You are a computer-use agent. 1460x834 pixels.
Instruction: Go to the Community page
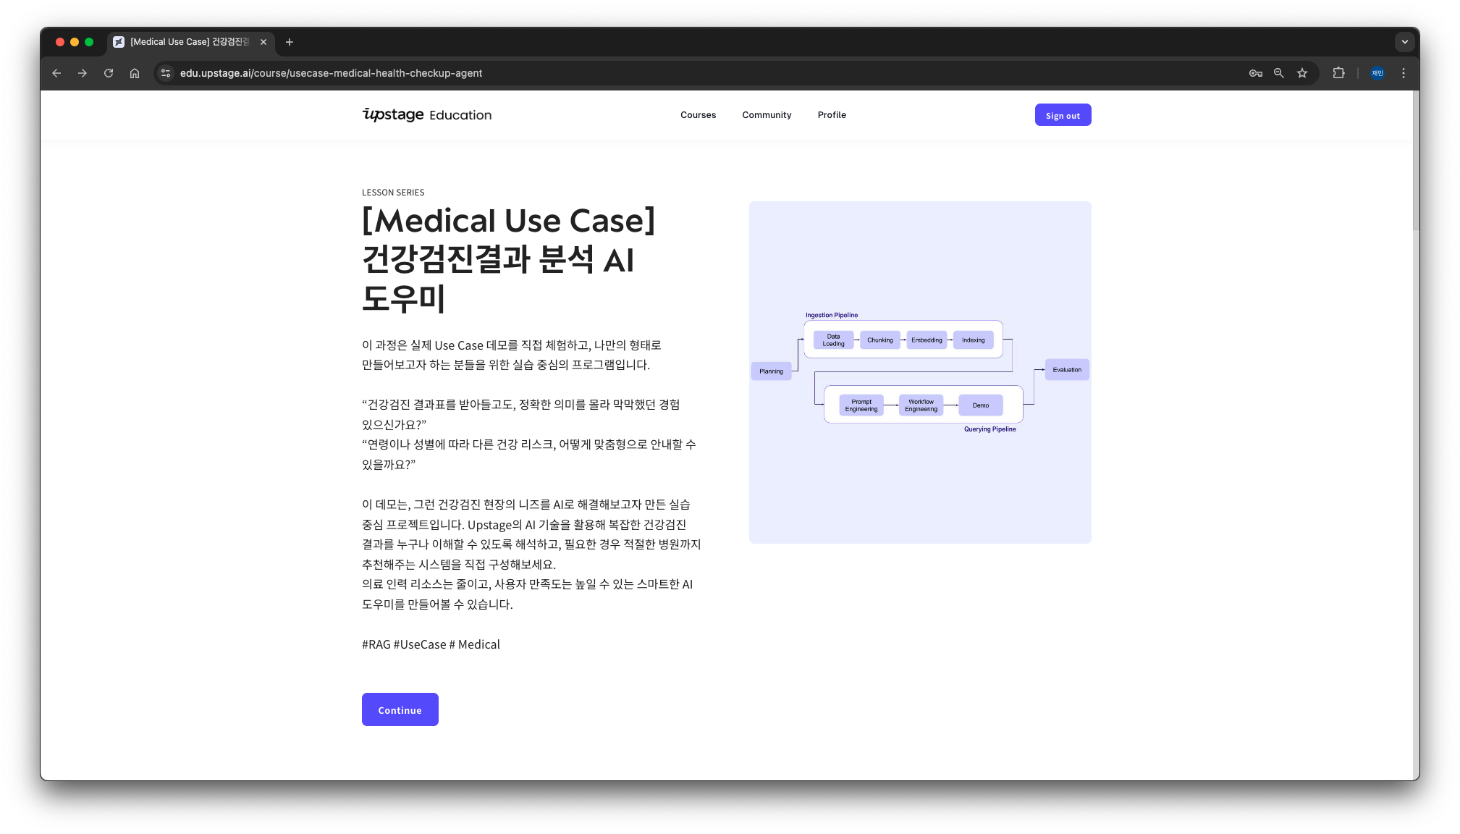[767, 115]
